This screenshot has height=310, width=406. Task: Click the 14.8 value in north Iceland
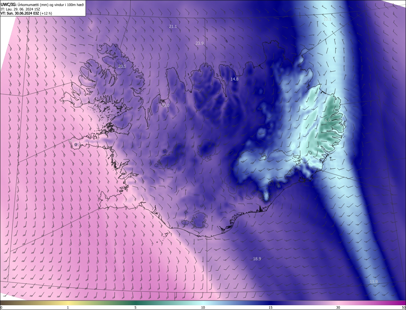[x=234, y=79]
